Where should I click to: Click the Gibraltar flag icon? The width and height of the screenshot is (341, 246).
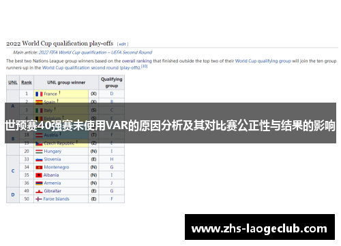pos(39,191)
